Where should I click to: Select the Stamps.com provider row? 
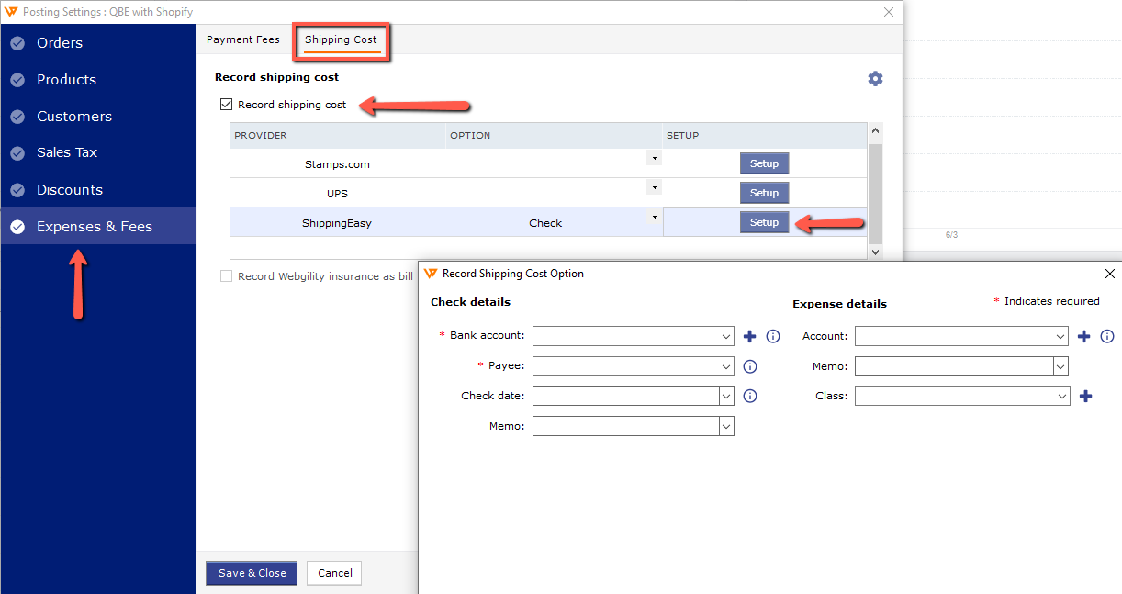[549, 163]
